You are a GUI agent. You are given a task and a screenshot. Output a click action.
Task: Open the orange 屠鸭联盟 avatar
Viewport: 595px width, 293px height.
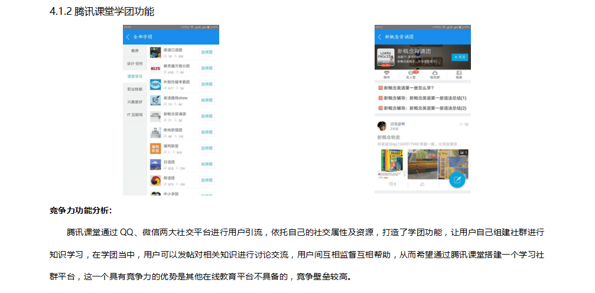155,148
